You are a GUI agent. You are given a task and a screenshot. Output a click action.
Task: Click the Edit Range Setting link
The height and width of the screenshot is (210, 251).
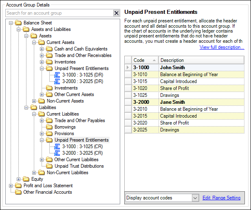221,198
